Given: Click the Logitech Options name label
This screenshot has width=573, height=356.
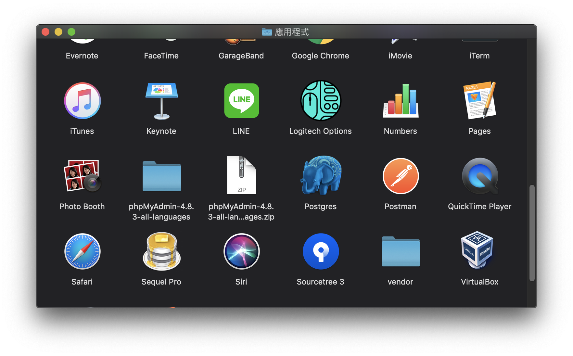Looking at the screenshot, I should 321,131.
